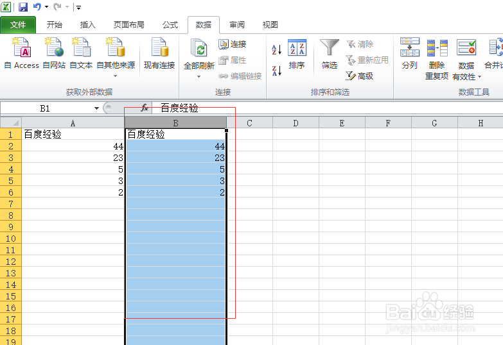Select column H header
Image resolution: width=503 pixels, height=345 pixels.
click(x=481, y=123)
